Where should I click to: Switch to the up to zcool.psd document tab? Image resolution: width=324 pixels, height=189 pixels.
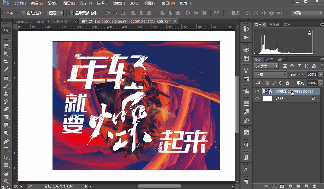click(43, 21)
